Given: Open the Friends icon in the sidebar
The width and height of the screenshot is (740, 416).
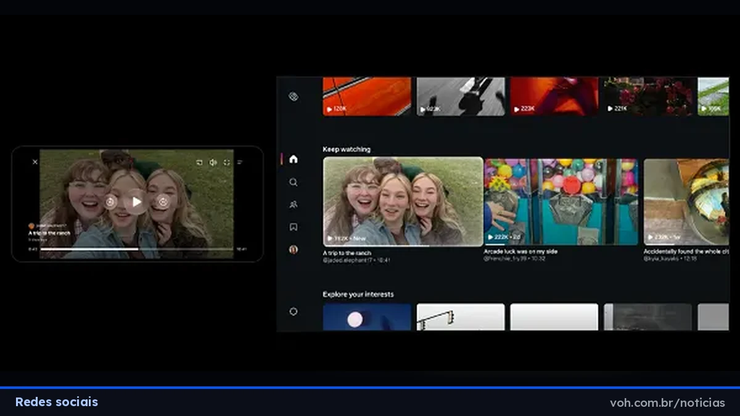Looking at the screenshot, I should (294, 205).
